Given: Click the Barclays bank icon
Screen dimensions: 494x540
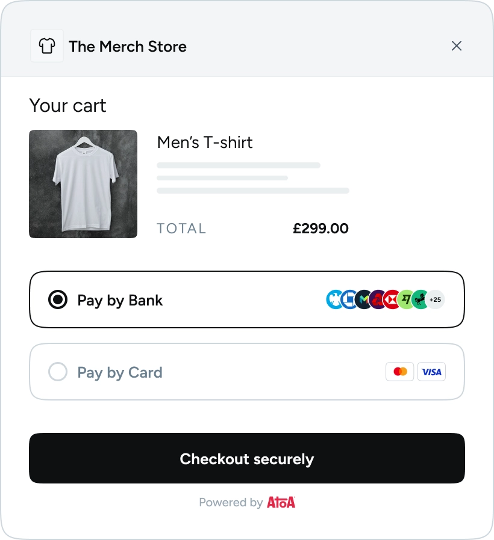Looking at the screenshot, I should 333,299.
